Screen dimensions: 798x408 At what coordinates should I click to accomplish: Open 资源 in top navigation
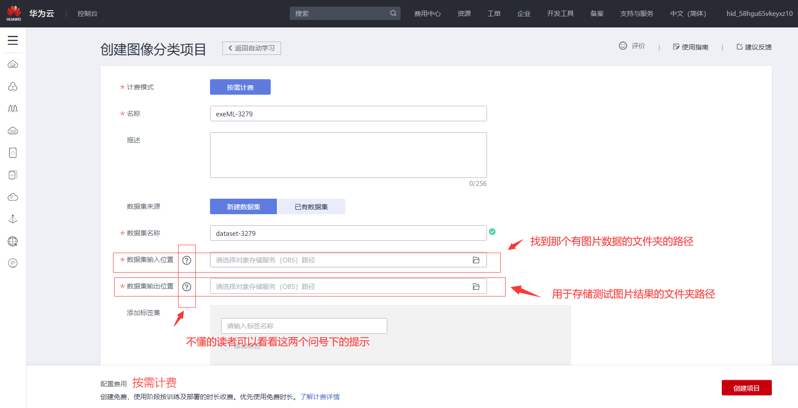point(464,14)
